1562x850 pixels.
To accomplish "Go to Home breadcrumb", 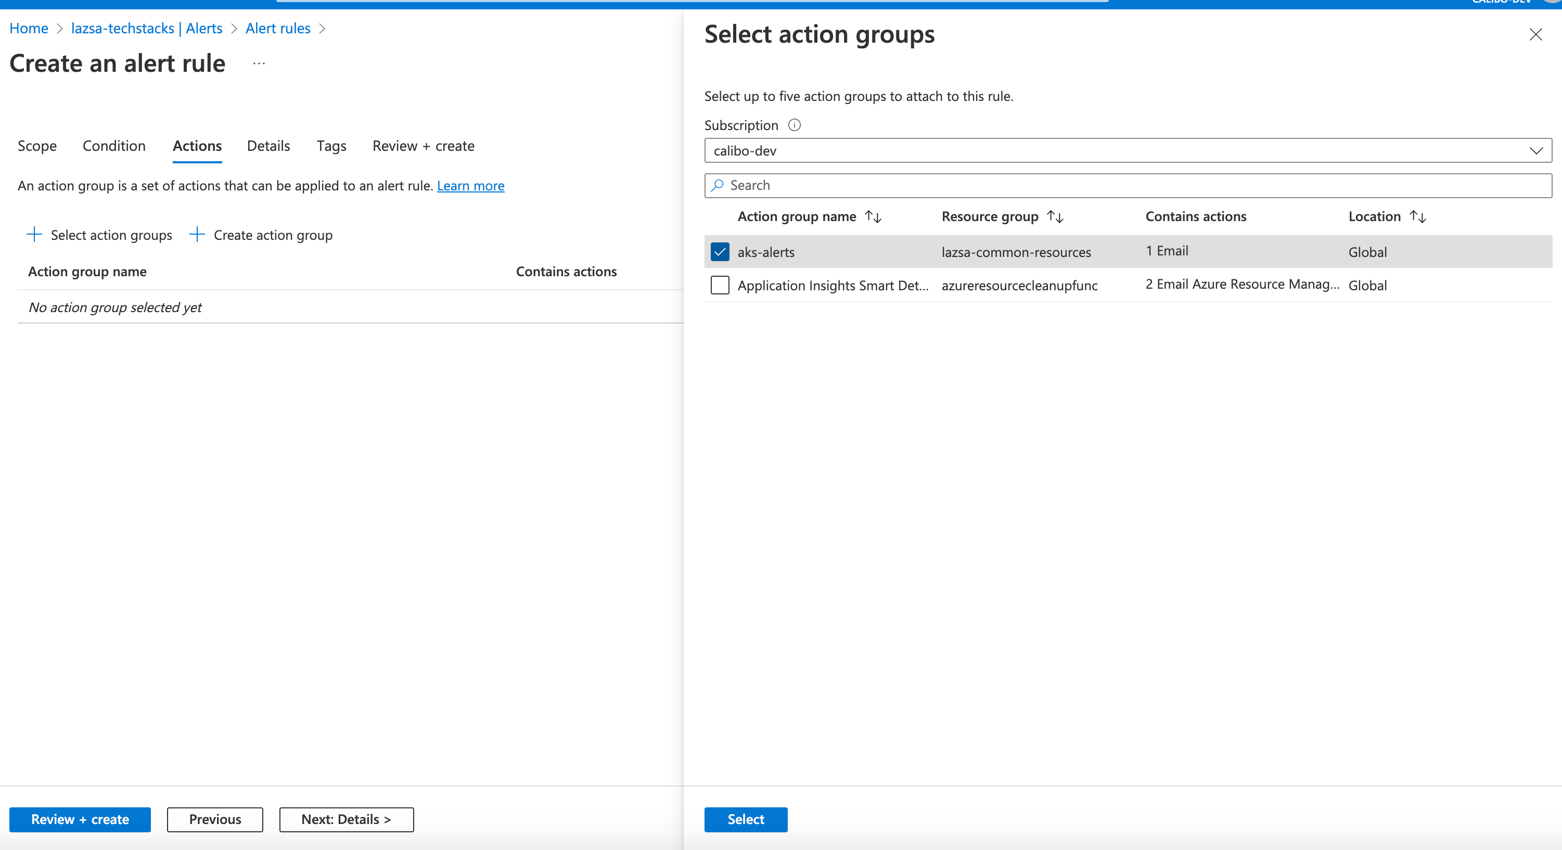I will (29, 28).
